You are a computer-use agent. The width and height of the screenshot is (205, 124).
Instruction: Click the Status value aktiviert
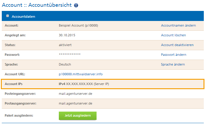click(65, 45)
